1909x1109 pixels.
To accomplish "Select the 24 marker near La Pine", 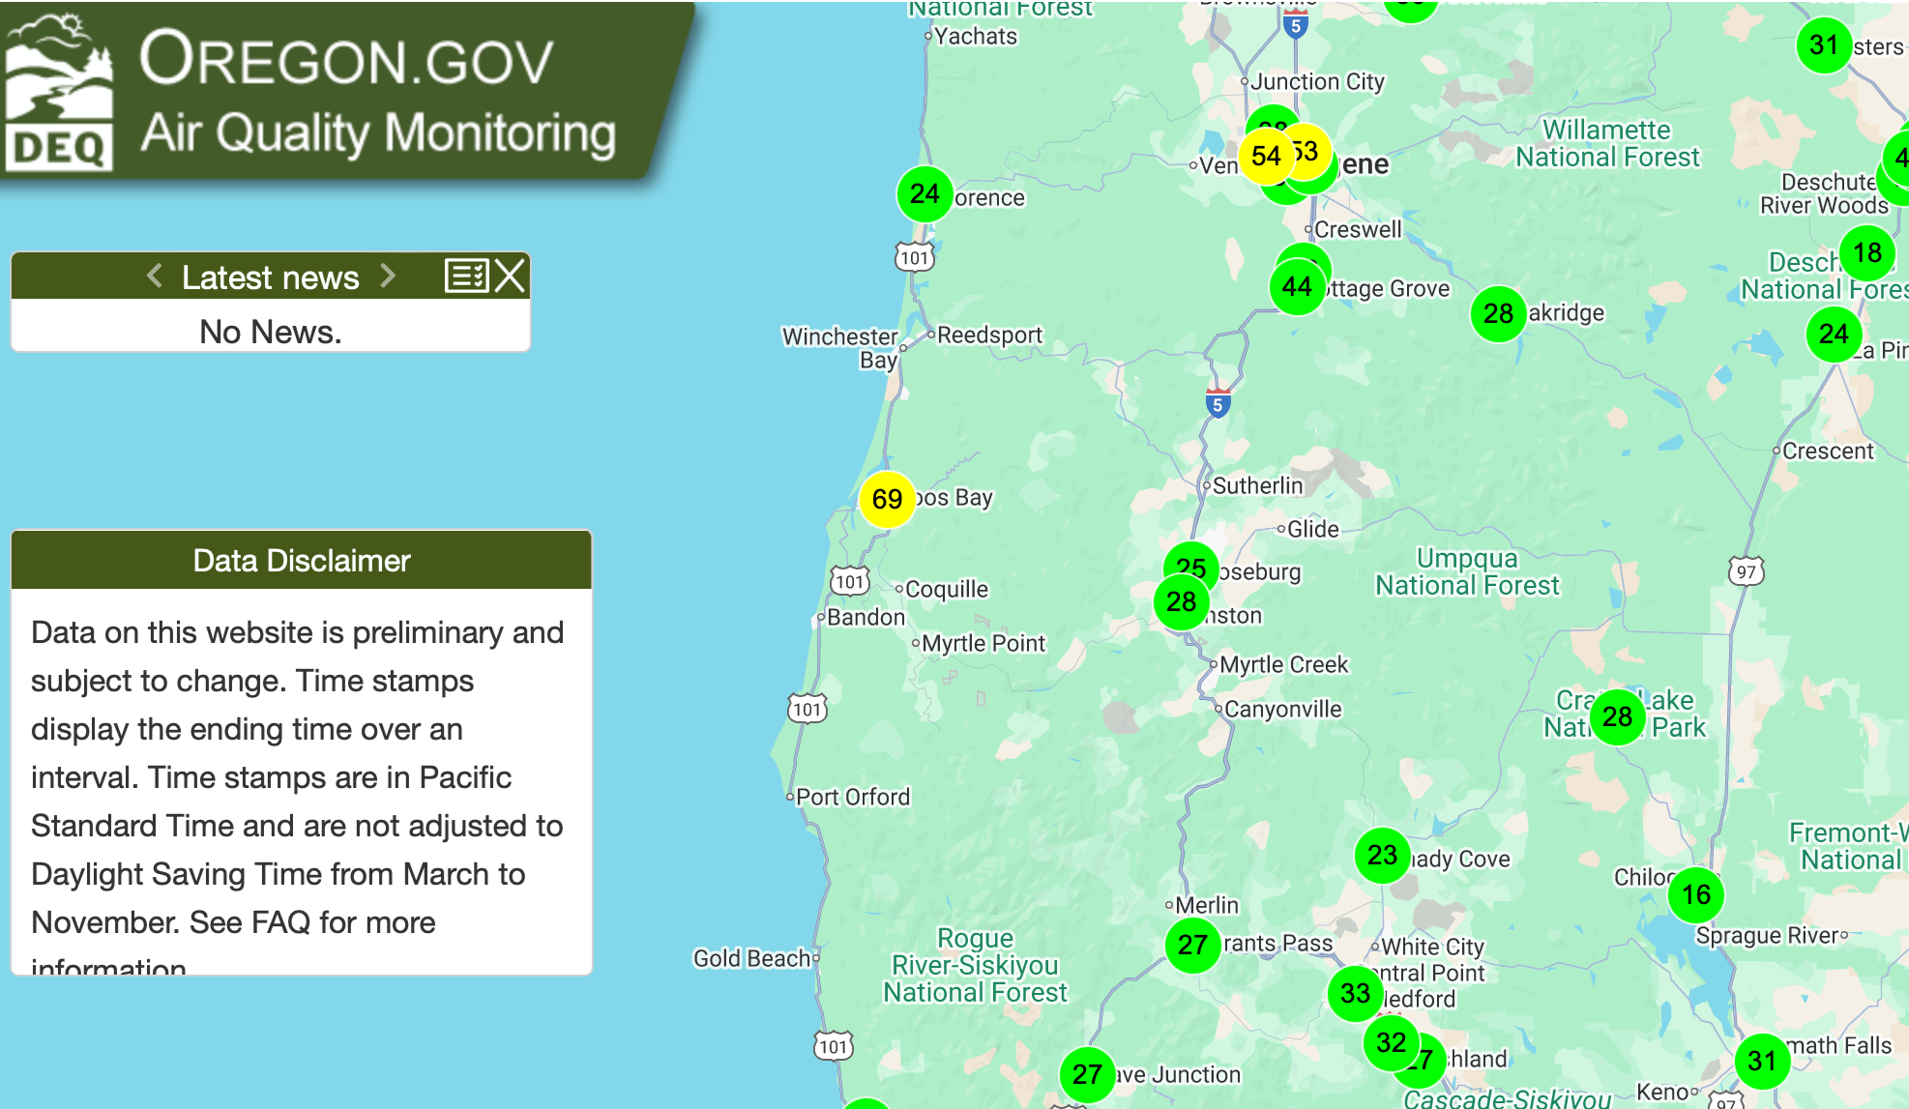I will tap(1834, 334).
